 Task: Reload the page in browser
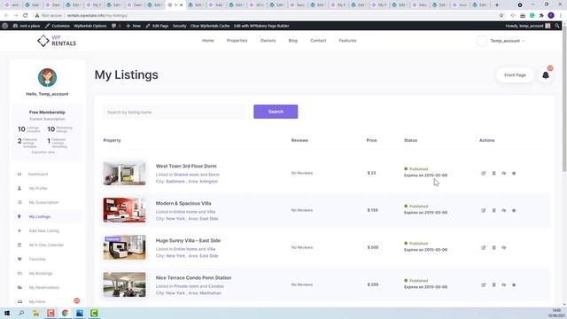pyautogui.click(x=26, y=16)
